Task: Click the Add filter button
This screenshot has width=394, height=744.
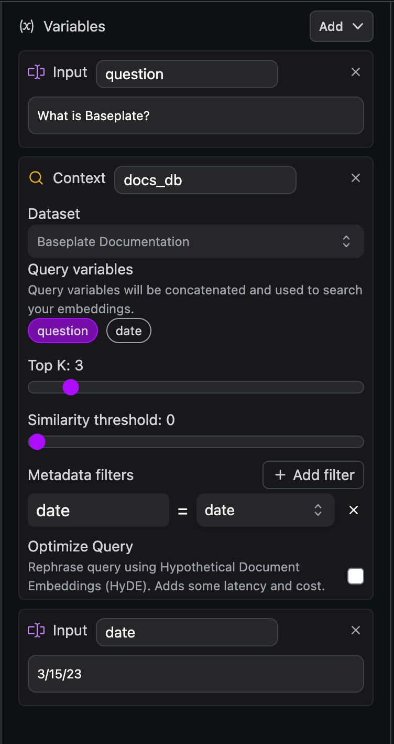Action: [x=313, y=475]
